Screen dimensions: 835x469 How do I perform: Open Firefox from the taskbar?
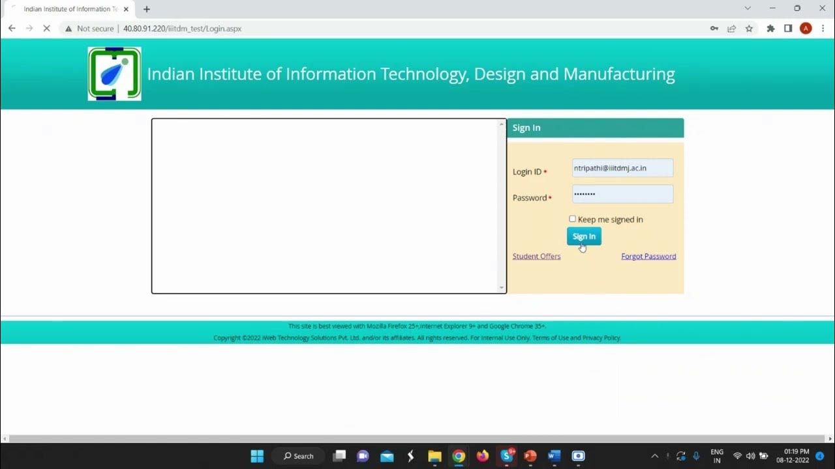pyautogui.click(x=483, y=456)
